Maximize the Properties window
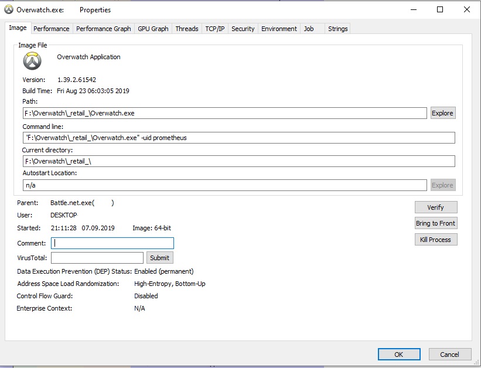Viewport: 481px width, 368px height. 440,10
